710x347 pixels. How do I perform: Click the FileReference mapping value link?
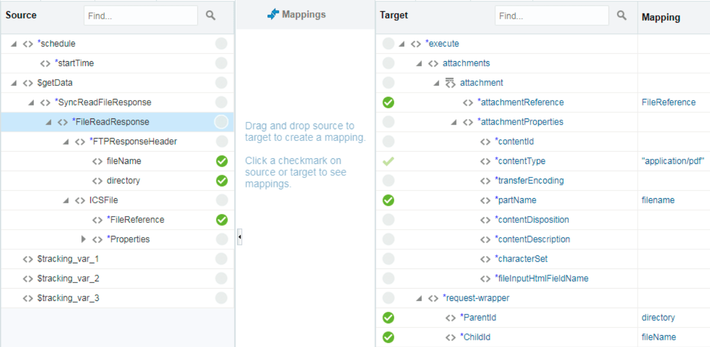[x=668, y=102]
